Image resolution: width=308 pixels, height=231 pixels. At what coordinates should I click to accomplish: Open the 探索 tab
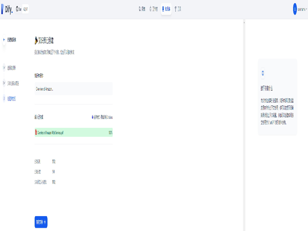tap(142, 9)
